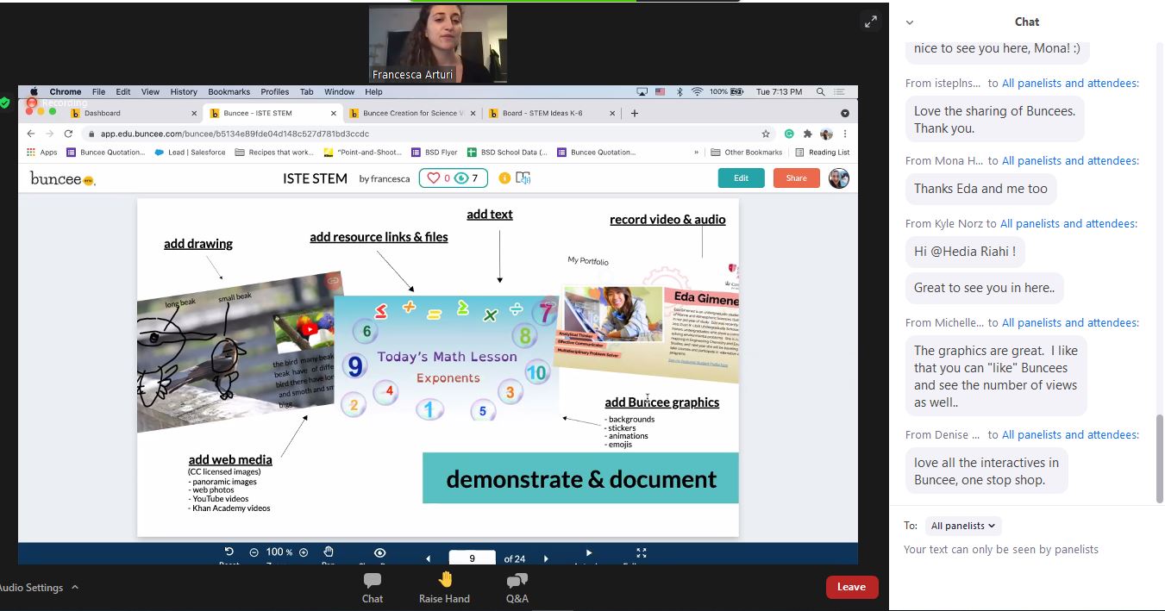Click recipients link on Kyle Norz's message
The width and height of the screenshot is (1165, 611).
tap(1069, 224)
